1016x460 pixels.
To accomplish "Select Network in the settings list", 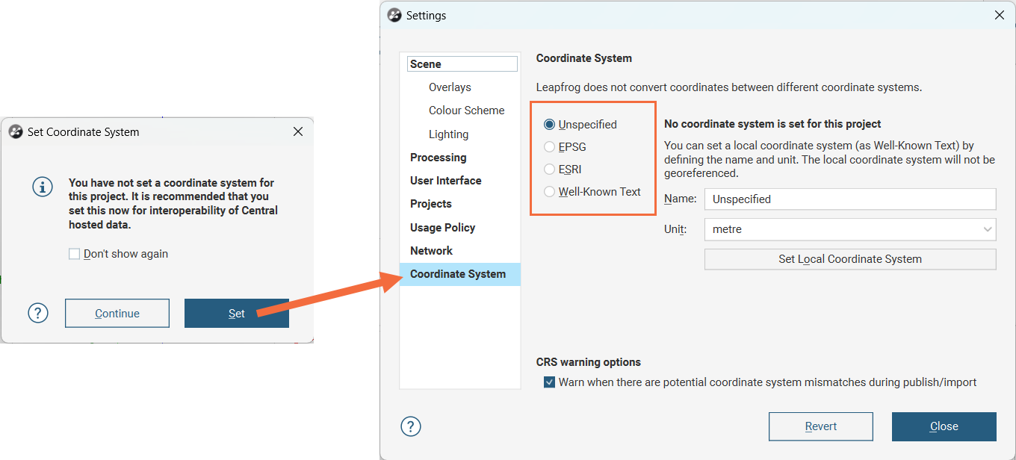I will coord(431,251).
